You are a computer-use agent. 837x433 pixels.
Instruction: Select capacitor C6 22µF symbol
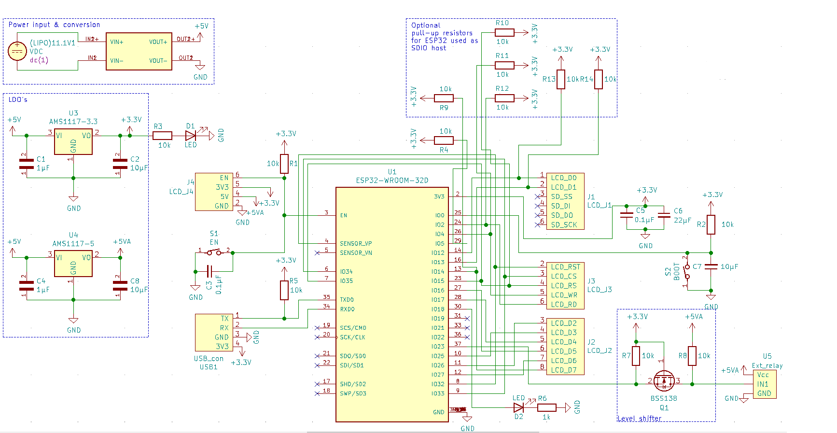[x=664, y=215]
